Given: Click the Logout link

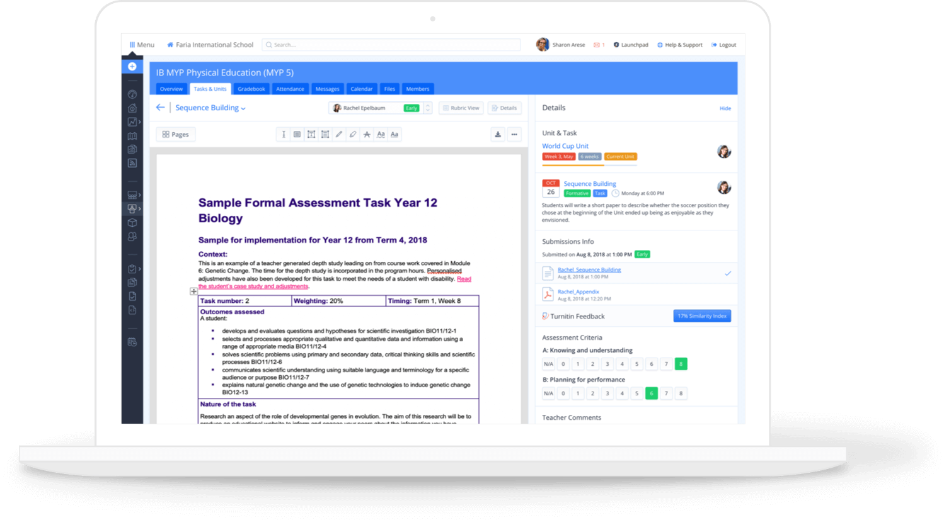Looking at the screenshot, I should coord(723,45).
